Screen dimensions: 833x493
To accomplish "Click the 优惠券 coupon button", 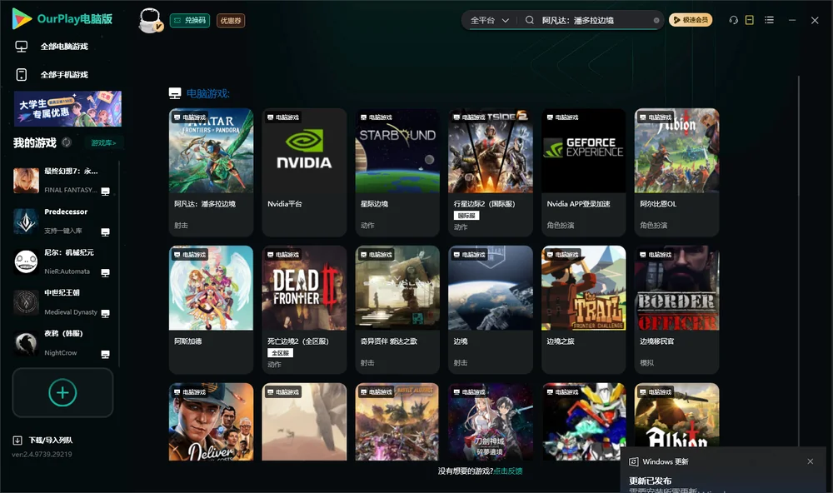I will [x=231, y=21].
